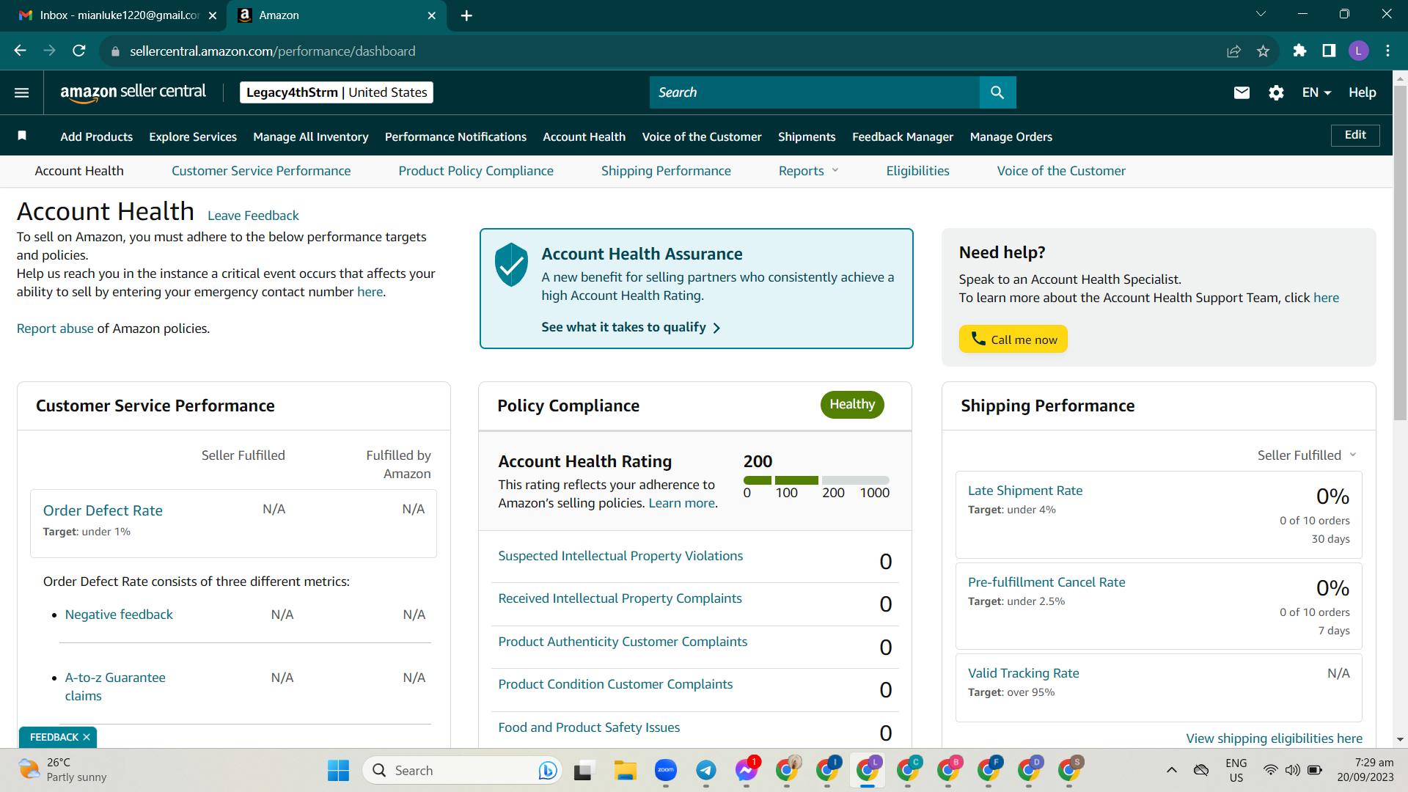Open browser extensions puzzle icon
1408x792 pixels.
coord(1299,51)
